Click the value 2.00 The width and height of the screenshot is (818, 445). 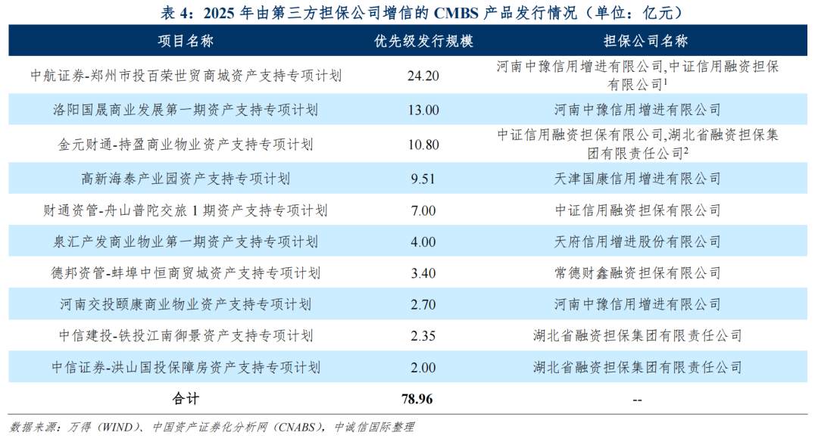pos(423,368)
